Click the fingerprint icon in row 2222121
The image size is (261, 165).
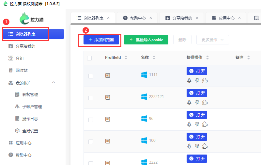197,102
